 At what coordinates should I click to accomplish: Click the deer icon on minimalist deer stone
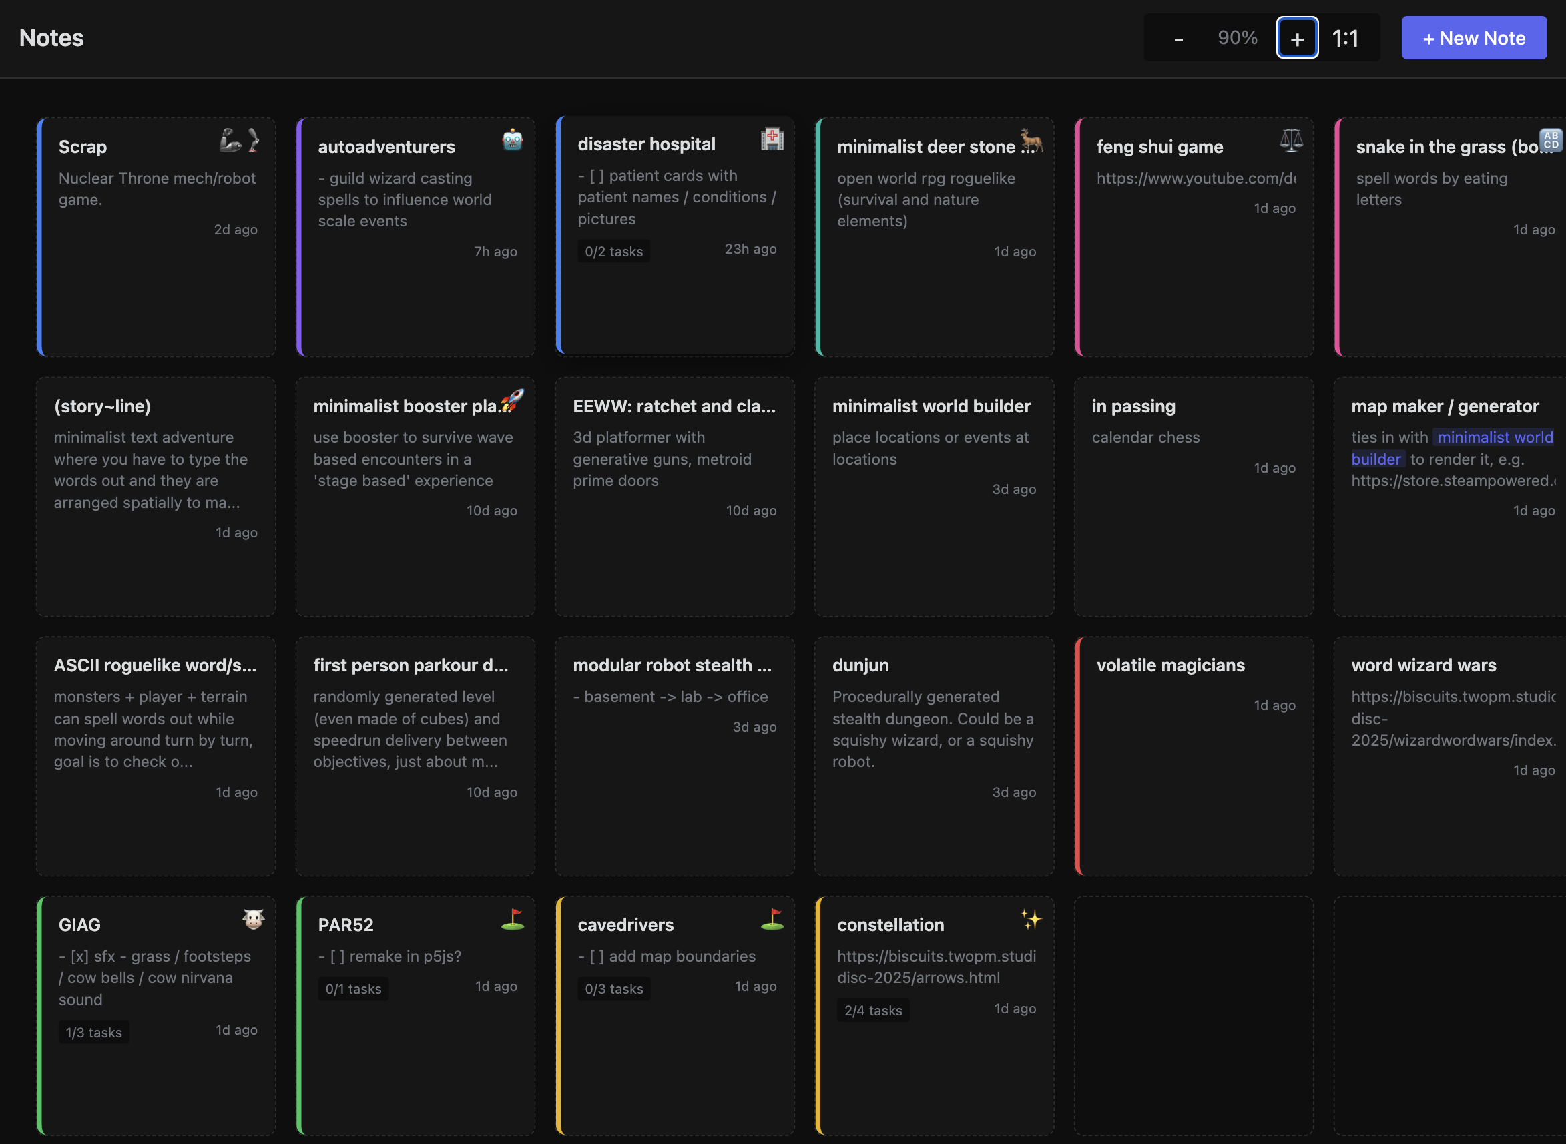click(1031, 141)
